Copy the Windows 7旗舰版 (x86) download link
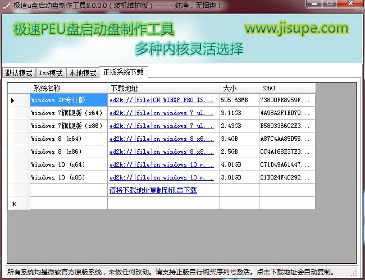This screenshot has height=280, width=365. pos(162,126)
